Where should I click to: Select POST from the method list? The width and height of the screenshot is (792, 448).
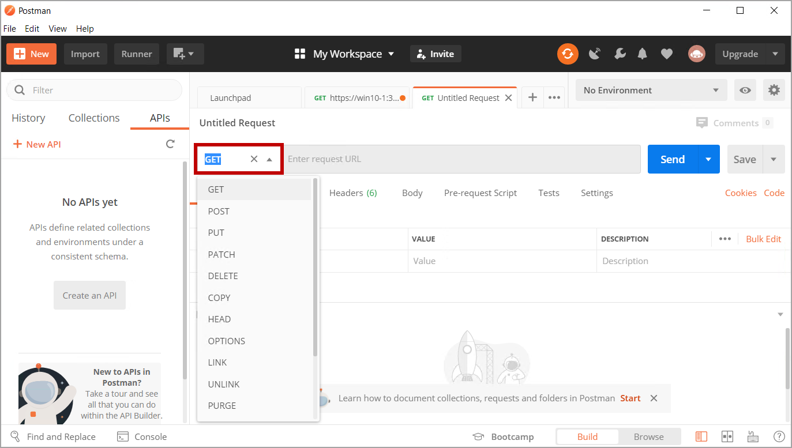point(219,211)
